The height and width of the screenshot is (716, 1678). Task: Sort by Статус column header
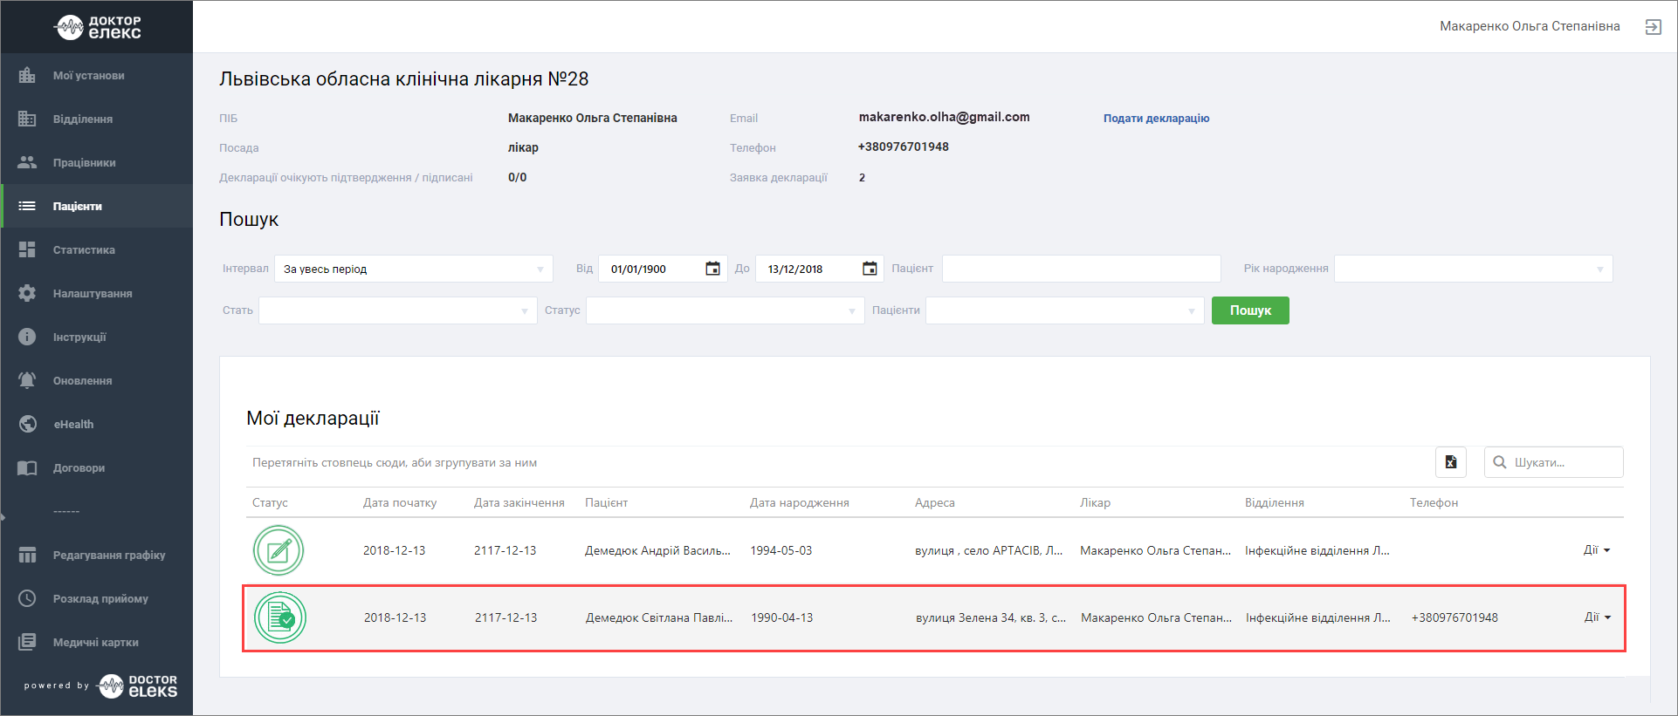click(x=270, y=502)
